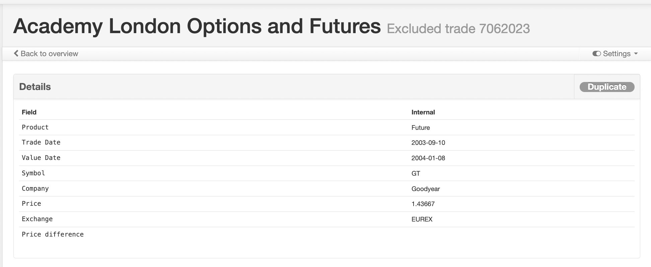Click the Settings toggle icon
This screenshot has width=651, height=267.
point(596,54)
